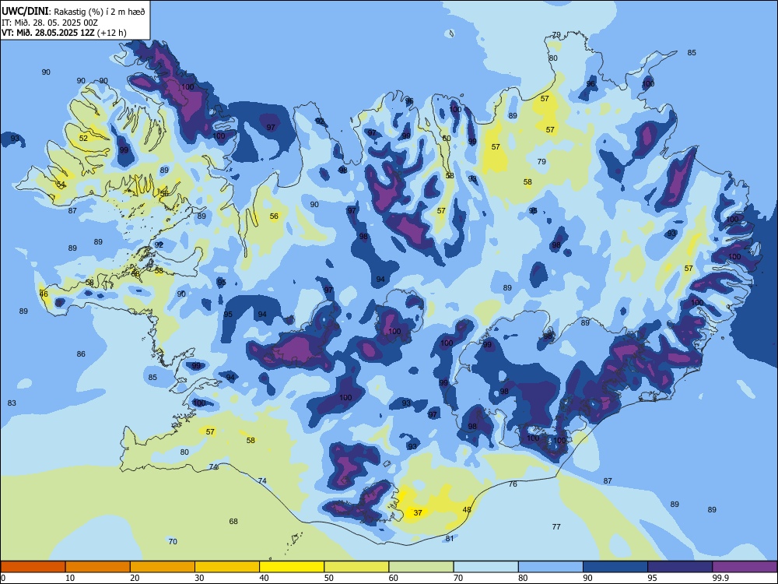This screenshot has width=778, height=584.
Task: Click the 'UWC/DINI: Rakastig (%) í 2 m hæð' title
Action: point(73,12)
